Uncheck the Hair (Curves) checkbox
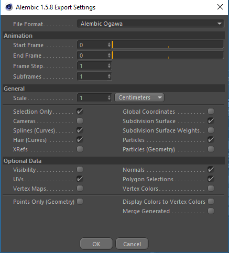The image size is (229, 253). click(x=80, y=140)
